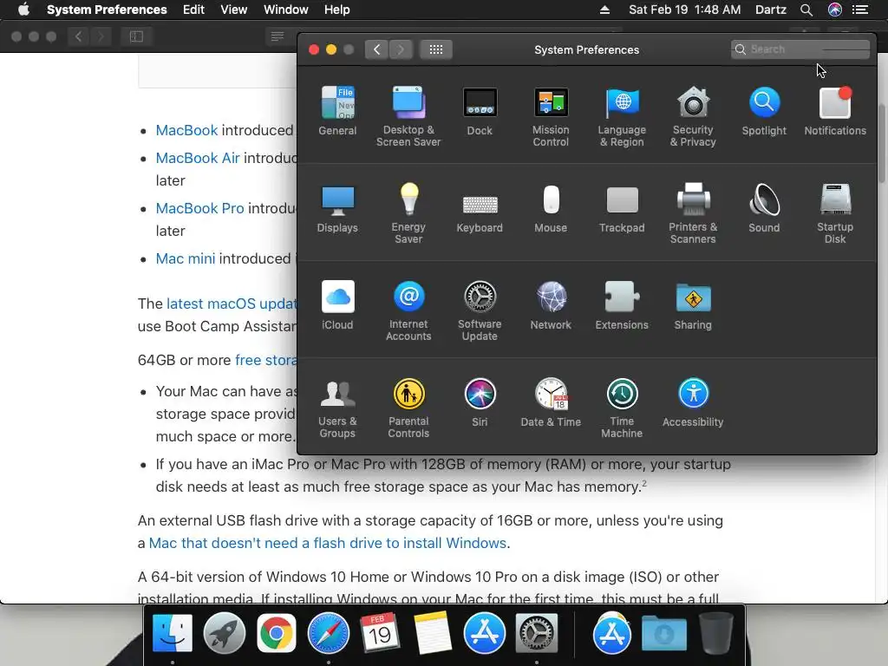
Task: Click the scrollbar of background browser window
Action: coord(882,144)
